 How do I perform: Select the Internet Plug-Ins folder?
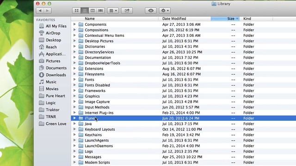coord(99,113)
